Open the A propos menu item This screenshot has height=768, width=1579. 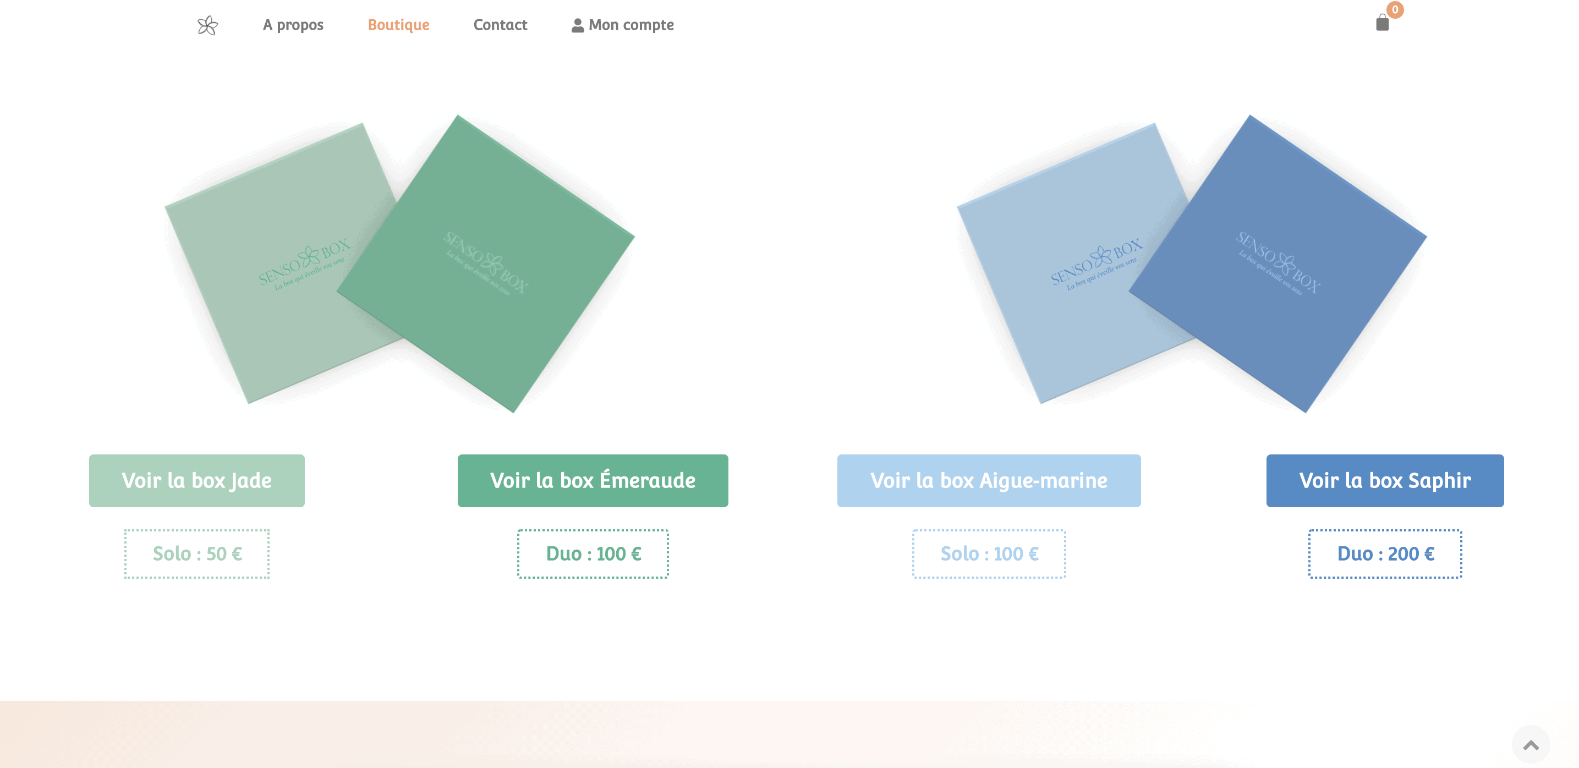pos(293,25)
